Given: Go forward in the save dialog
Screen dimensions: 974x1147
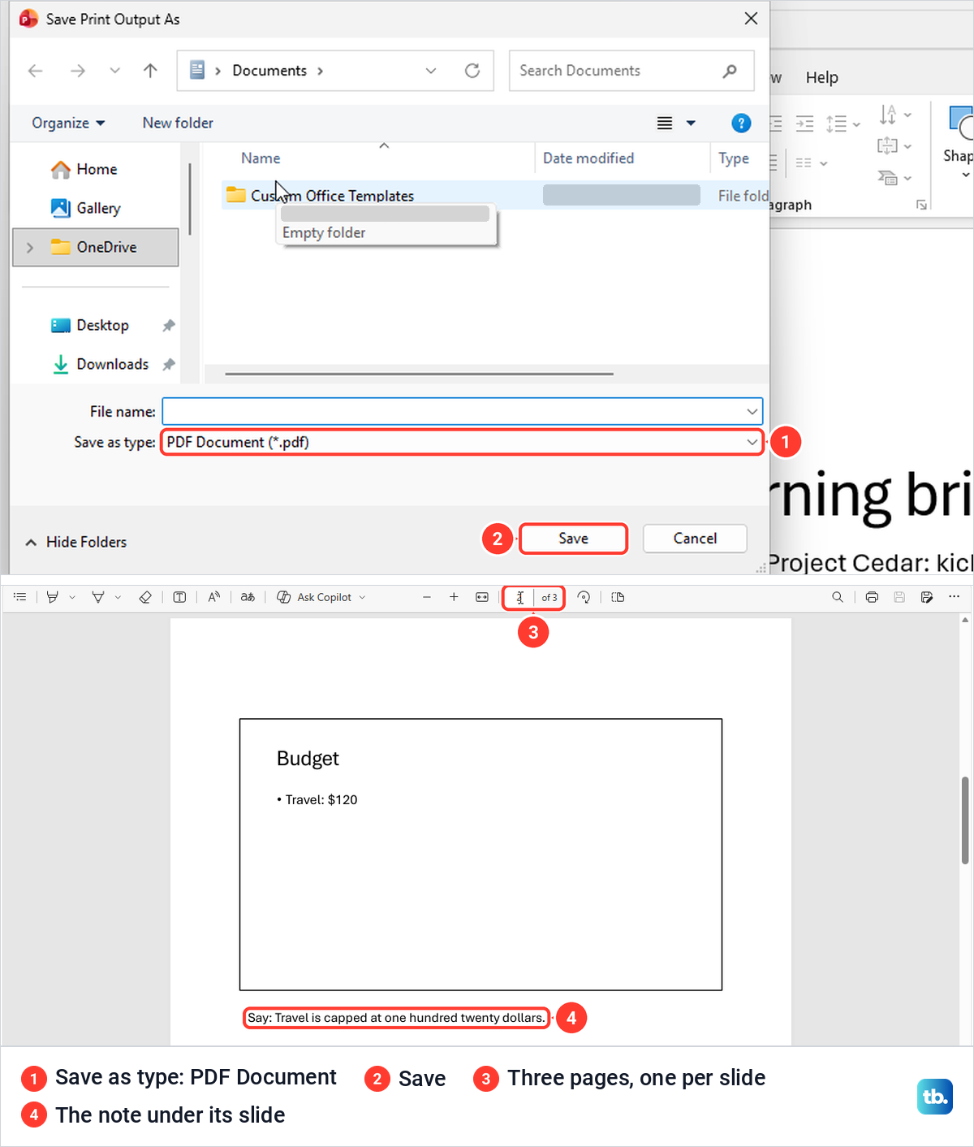Looking at the screenshot, I should pyautogui.click(x=77, y=71).
